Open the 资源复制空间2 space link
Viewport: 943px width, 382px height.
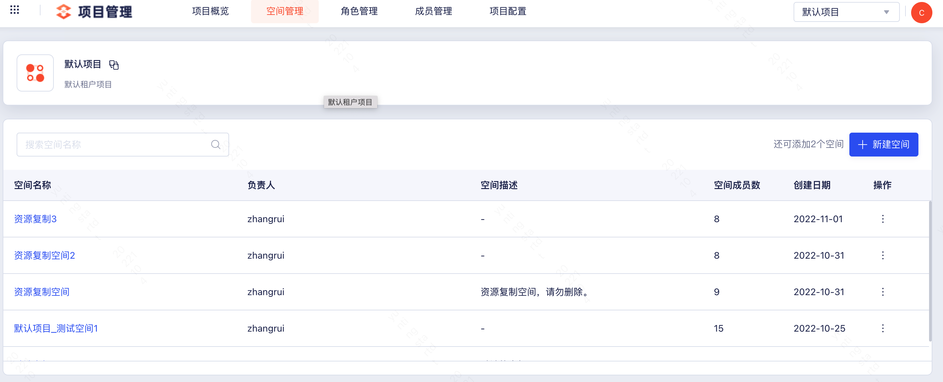(x=45, y=256)
